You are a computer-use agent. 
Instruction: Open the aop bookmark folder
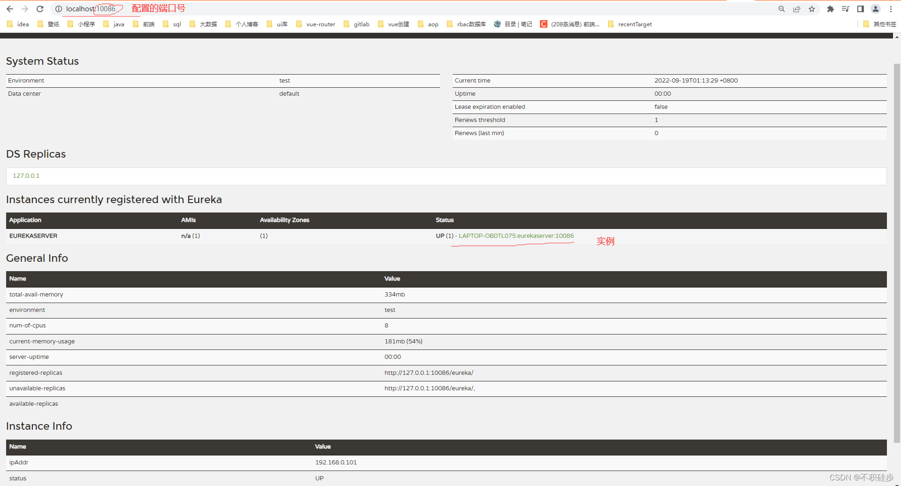click(x=428, y=24)
